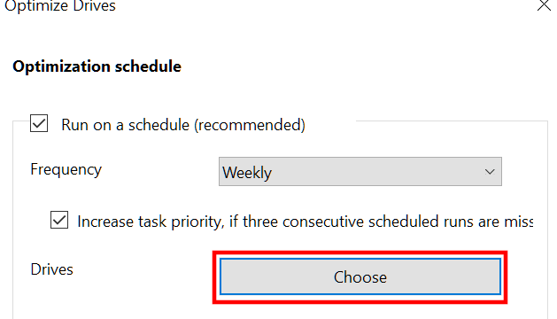The image size is (557, 319).
Task: Expand the Frequency combo box list
Action: (x=360, y=171)
